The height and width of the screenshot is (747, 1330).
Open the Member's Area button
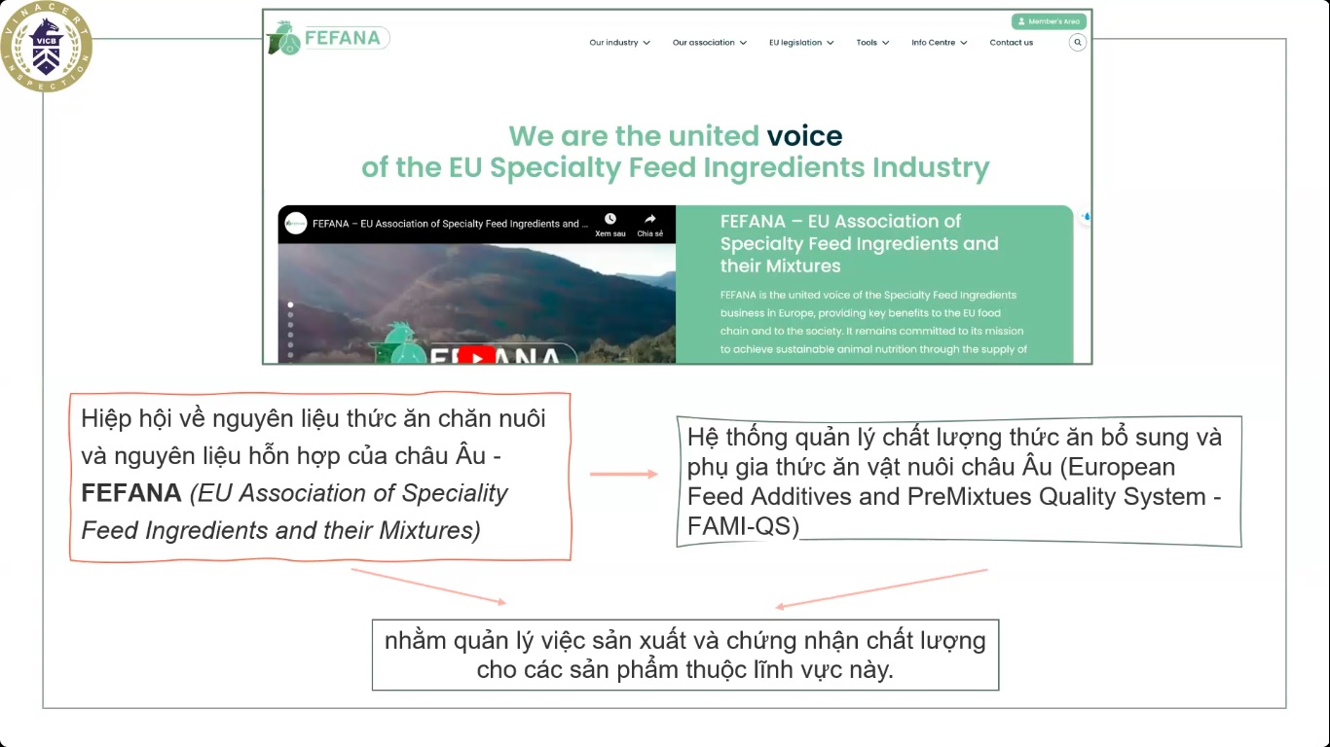(1049, 21)
